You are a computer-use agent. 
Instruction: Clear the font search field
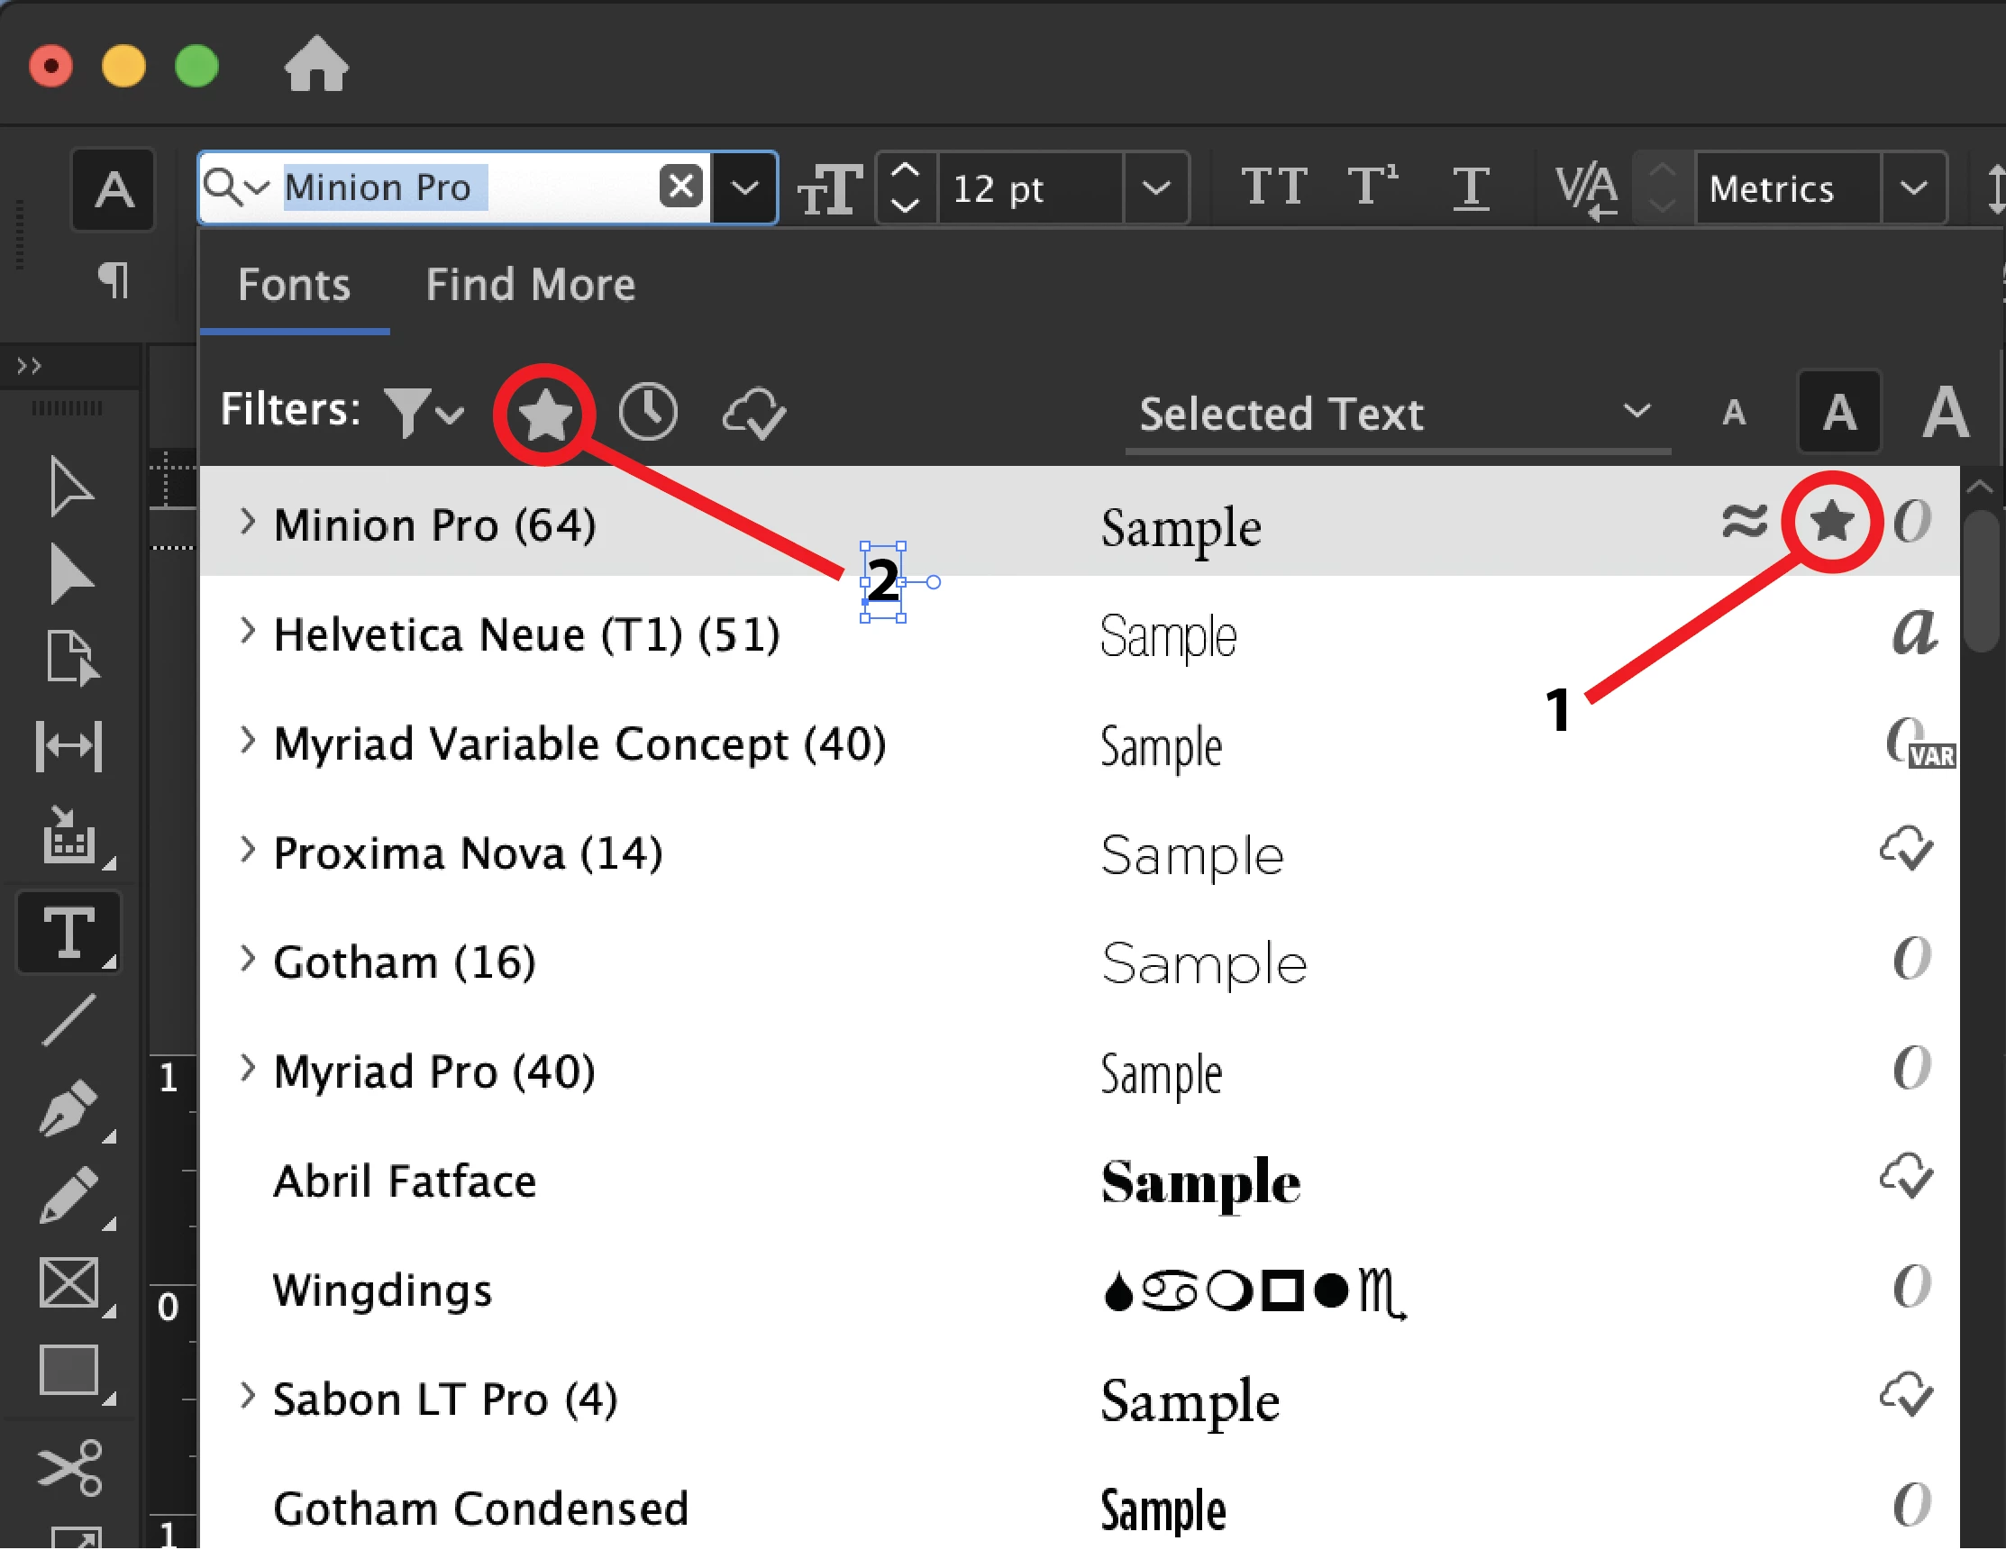coord(680,187)
